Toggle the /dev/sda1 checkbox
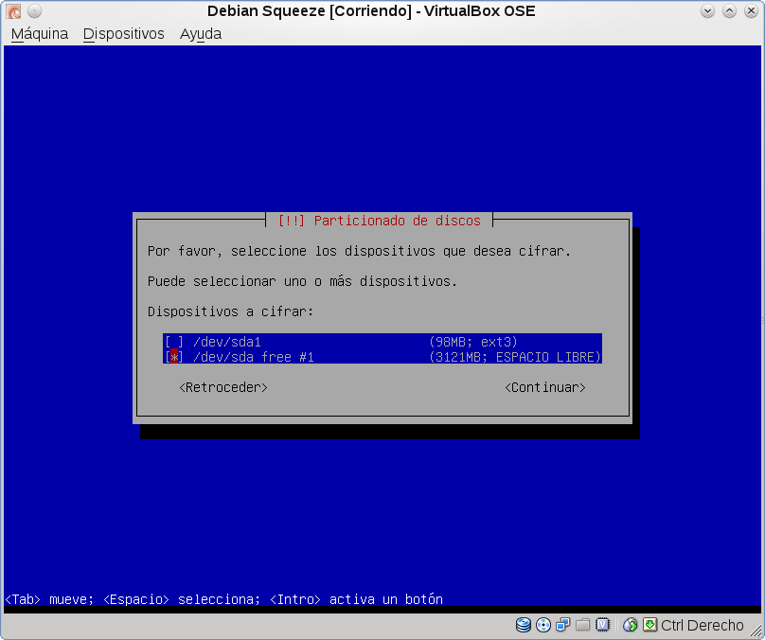 click(174, 342)
